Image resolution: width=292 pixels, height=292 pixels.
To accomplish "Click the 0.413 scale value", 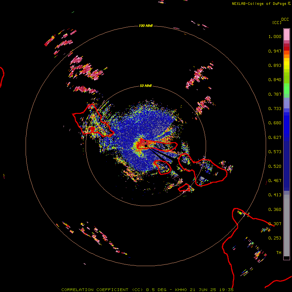I will point(275,195).
